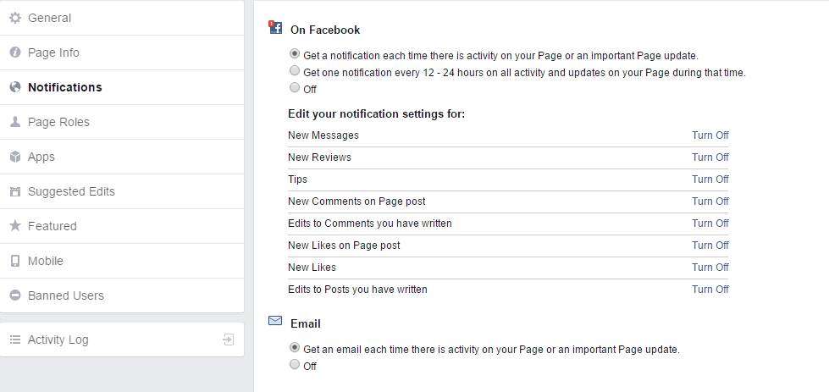Select Off under On Facebook notifications
The height and width of the screenshot is (392, 829).
click(295, 88)
